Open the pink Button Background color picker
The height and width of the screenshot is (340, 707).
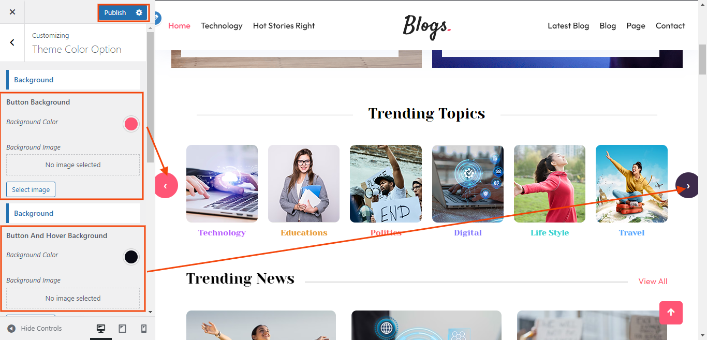click(131, 124)
